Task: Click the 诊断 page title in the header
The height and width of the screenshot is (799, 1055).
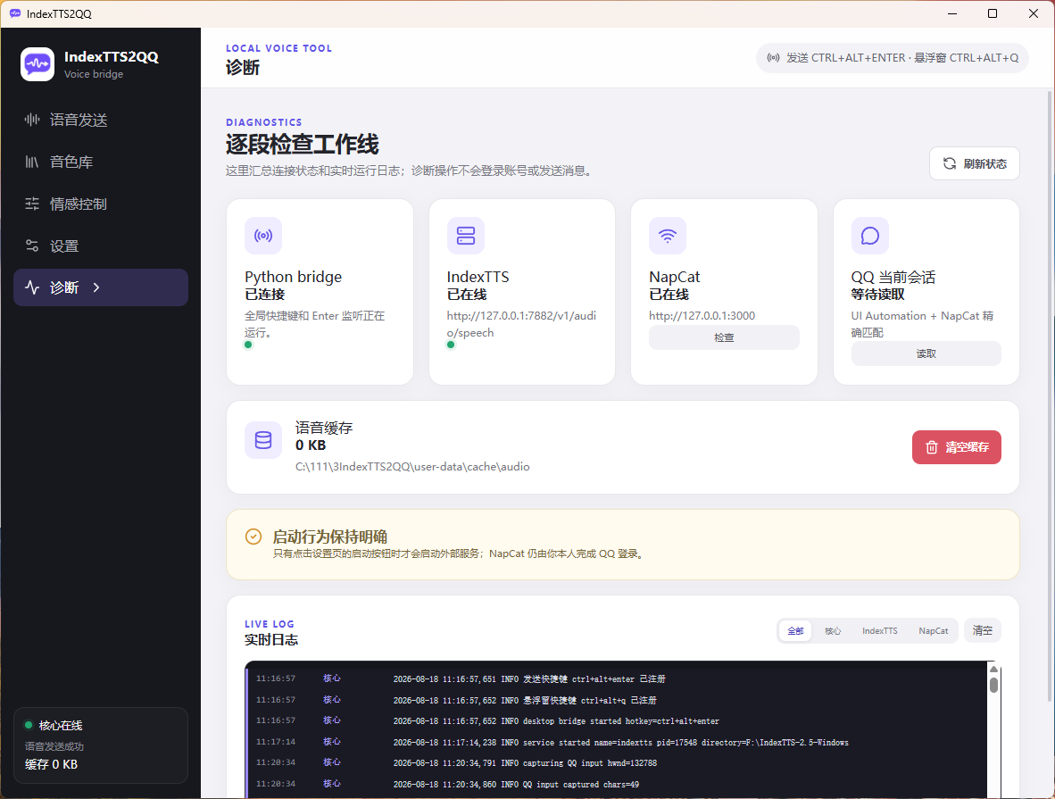Action: click(242, 67)
